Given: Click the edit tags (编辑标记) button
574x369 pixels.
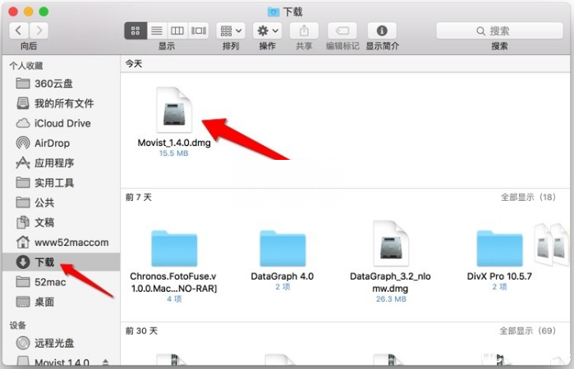Looking at the screenshot, I should tap(342, 30).
